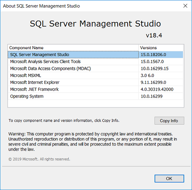Click the Versions column header

pos(161,48)
